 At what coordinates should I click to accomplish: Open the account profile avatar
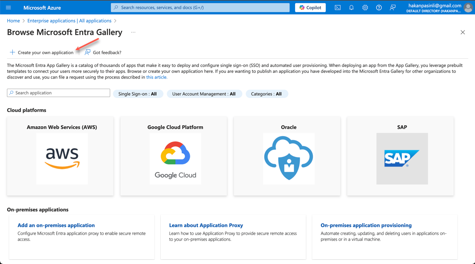[468, 7]
